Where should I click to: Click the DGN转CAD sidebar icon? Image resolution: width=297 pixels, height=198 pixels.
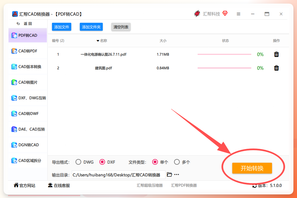14,145
